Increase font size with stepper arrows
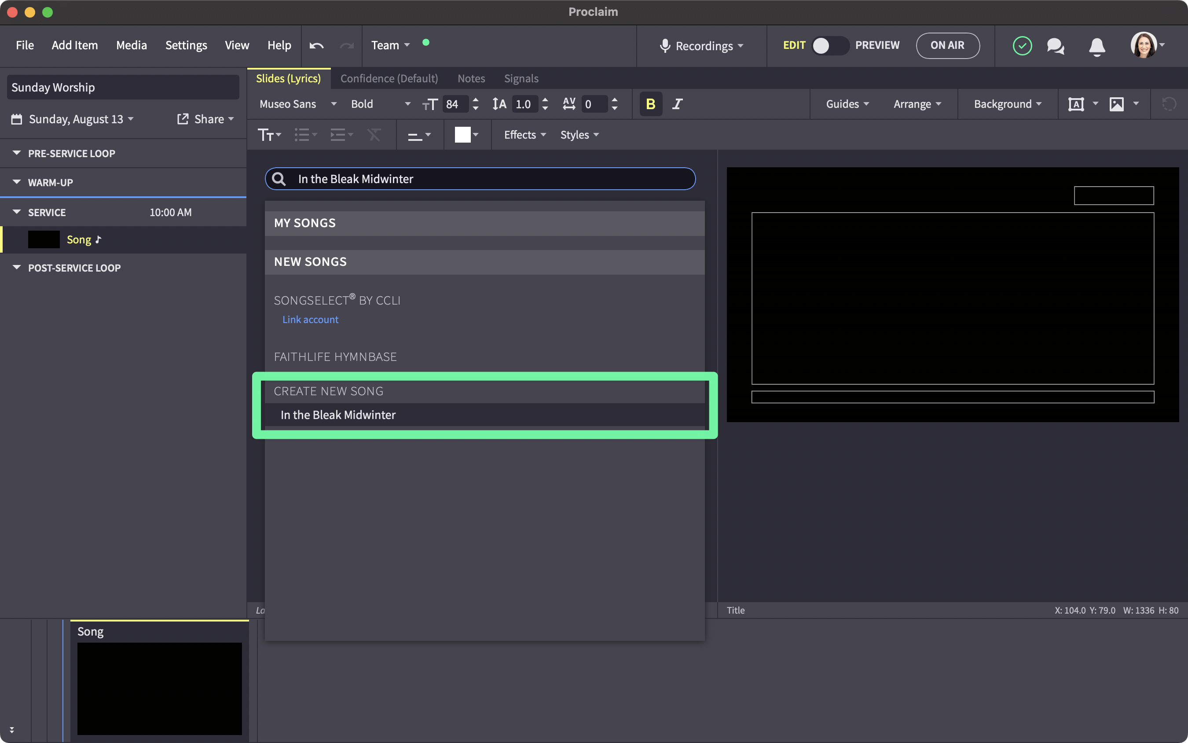1188x743 pixels. [475, 100]
